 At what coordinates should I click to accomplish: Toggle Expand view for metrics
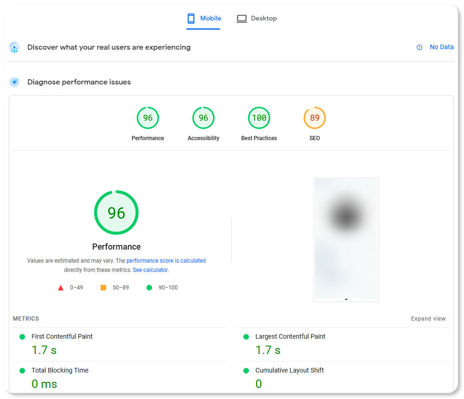point(428,319)
